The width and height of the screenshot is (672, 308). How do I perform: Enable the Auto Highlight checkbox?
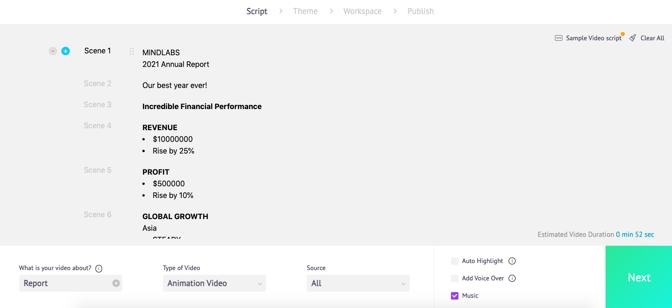click(x=455, y=261)
